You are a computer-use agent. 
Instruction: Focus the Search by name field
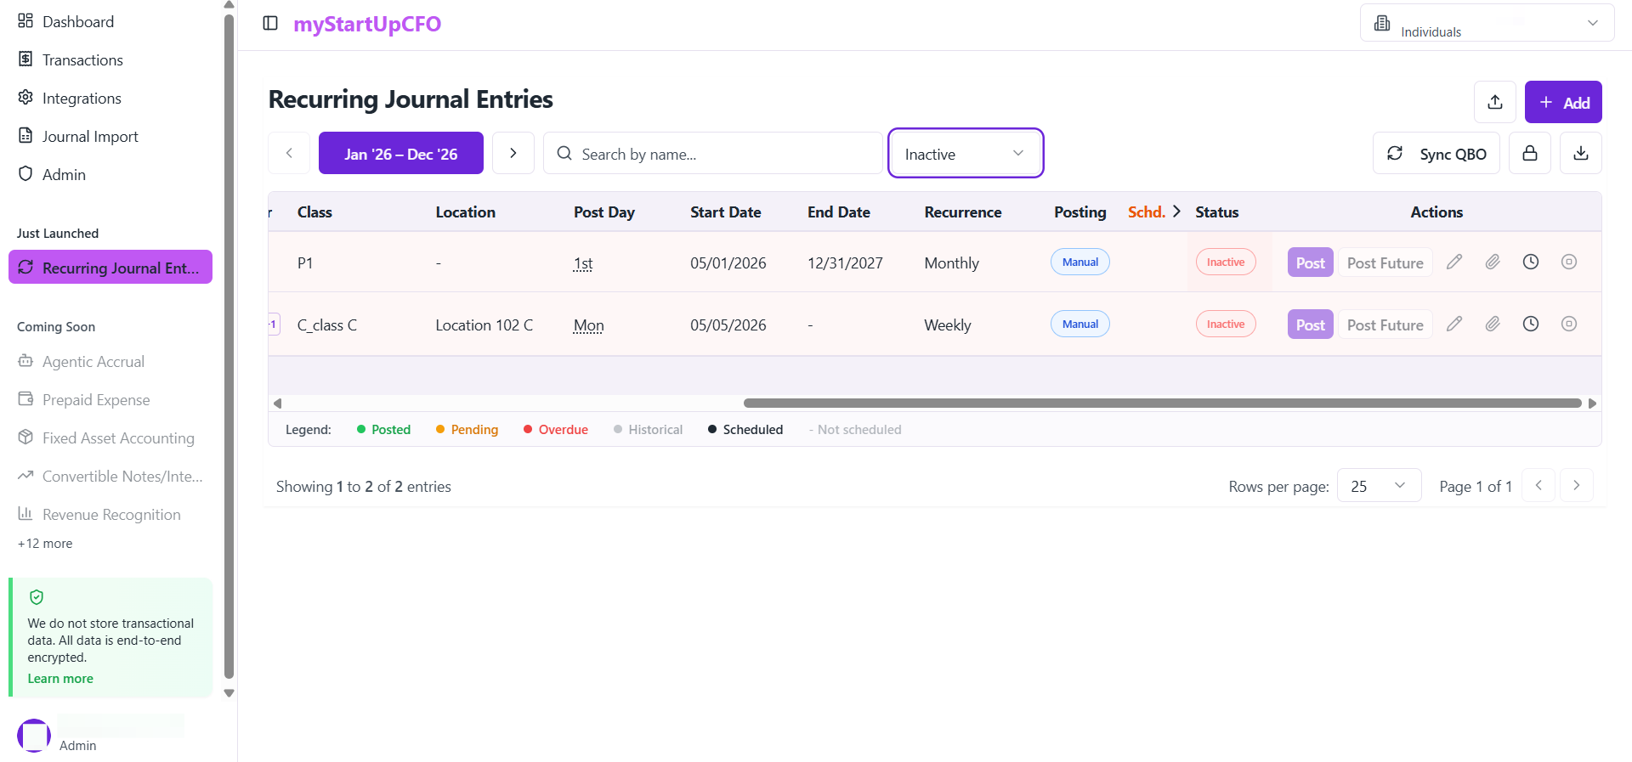[x=713, y=153]
